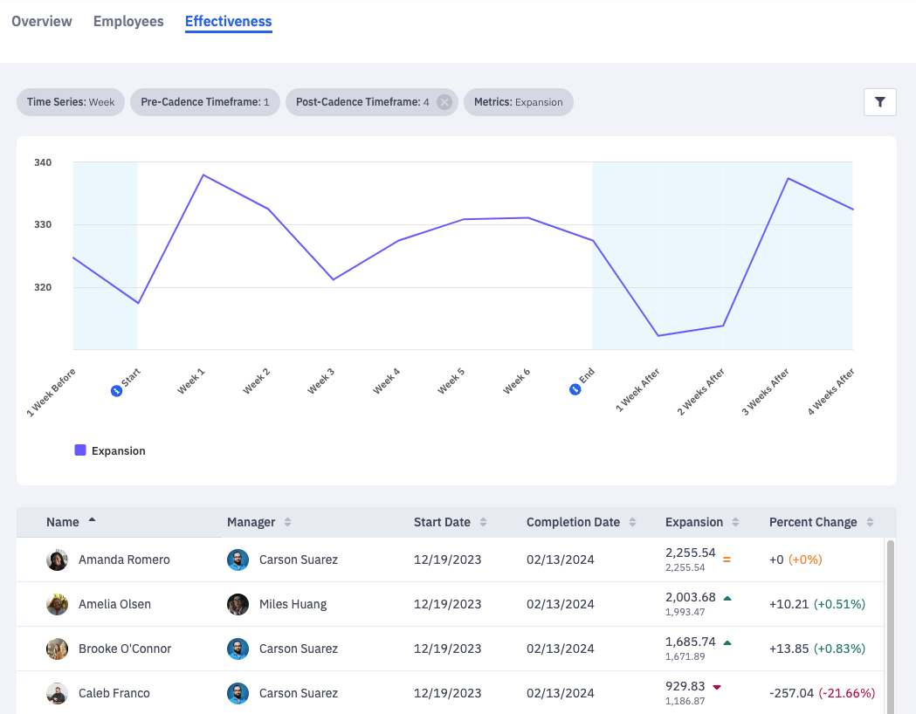Click the End marker icon on chart axis

(x=575, y=389)
